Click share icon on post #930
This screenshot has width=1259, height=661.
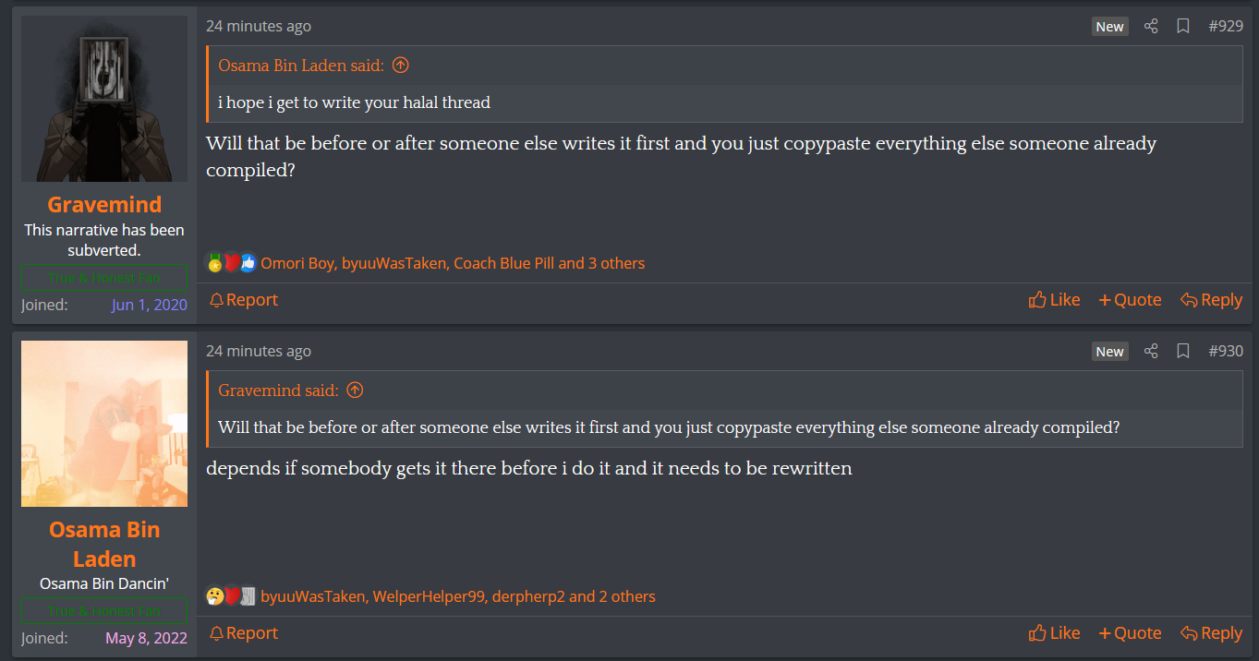1150,351
